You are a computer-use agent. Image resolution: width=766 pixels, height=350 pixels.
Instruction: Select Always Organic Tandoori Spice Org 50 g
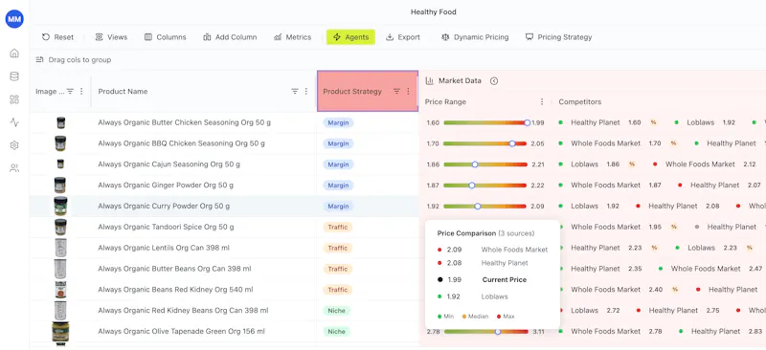click(x=166, y=227)
